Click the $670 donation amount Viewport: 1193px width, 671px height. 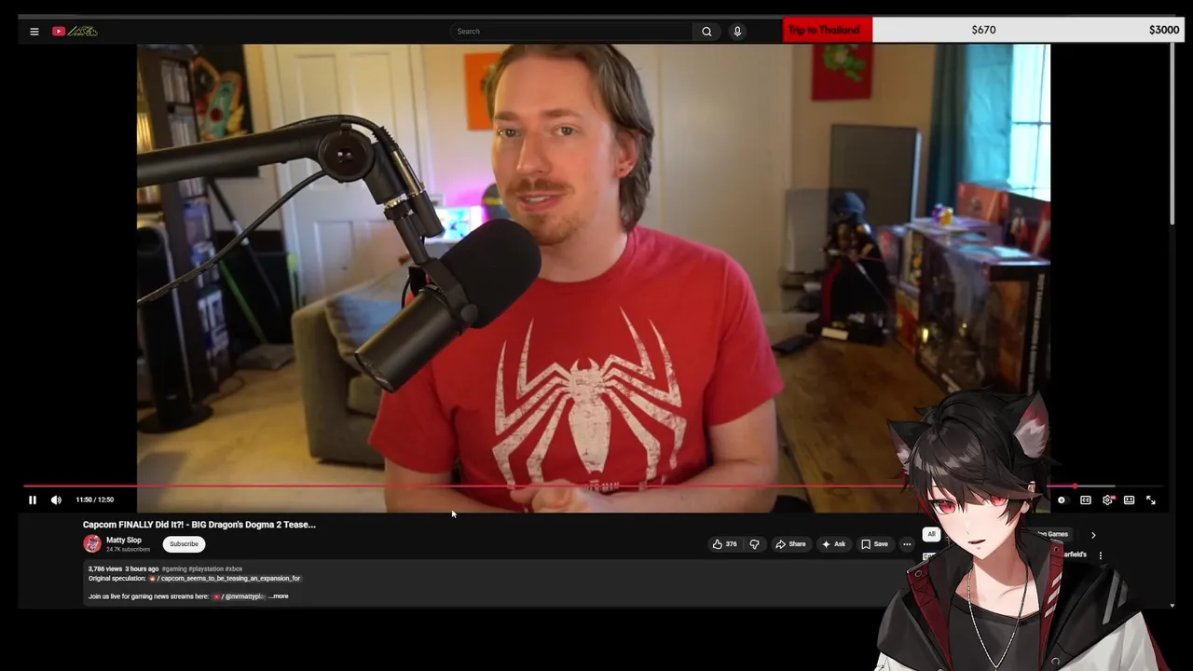[983, 30]
